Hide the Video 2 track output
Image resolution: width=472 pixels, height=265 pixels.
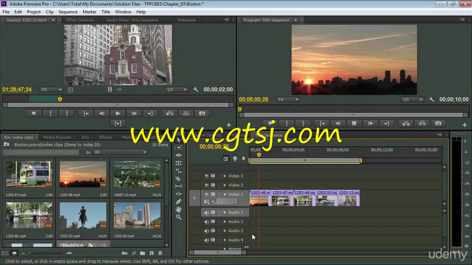[x=206, y=185]
